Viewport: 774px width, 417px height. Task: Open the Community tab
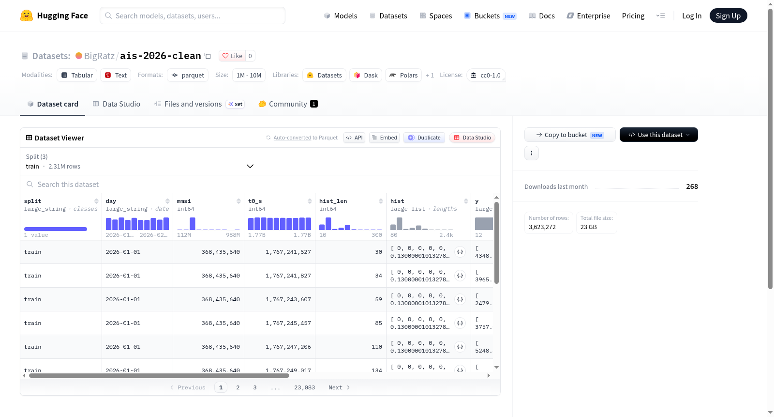tap(288, 104)
